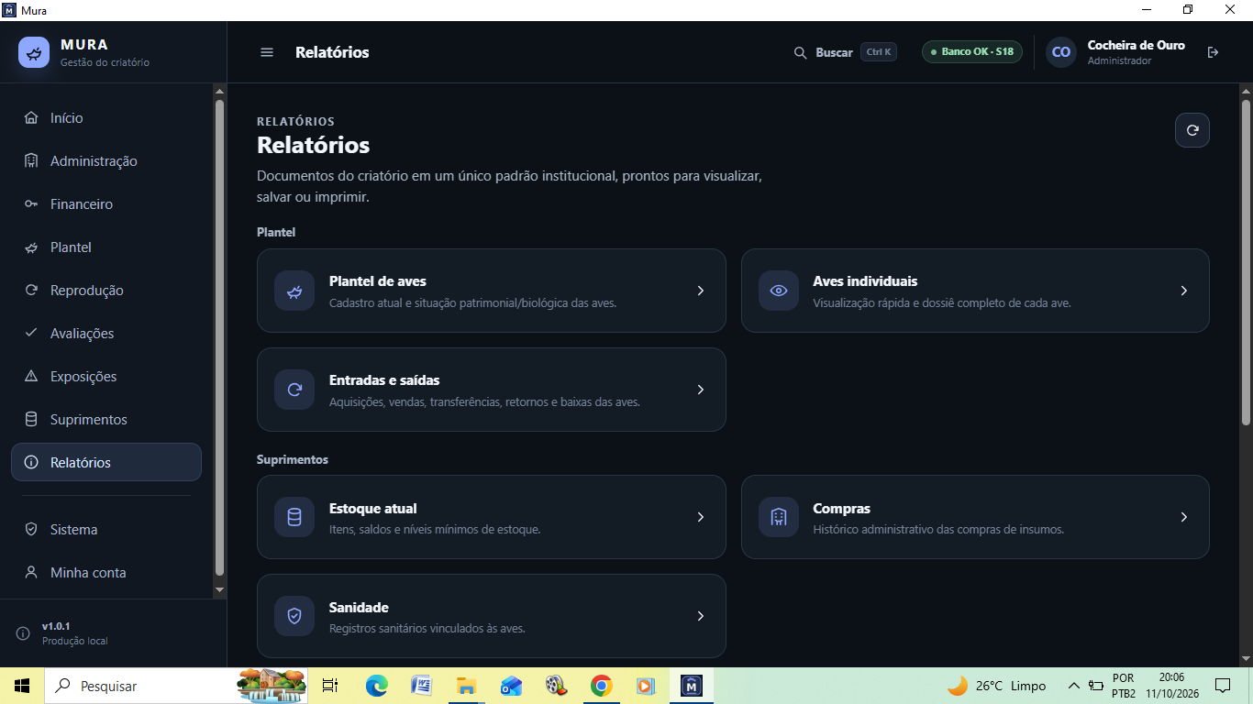Expand the Plantel de aves chevron arrow
The width and height of the screenshot is (1253, 704).
pos(700,291)
